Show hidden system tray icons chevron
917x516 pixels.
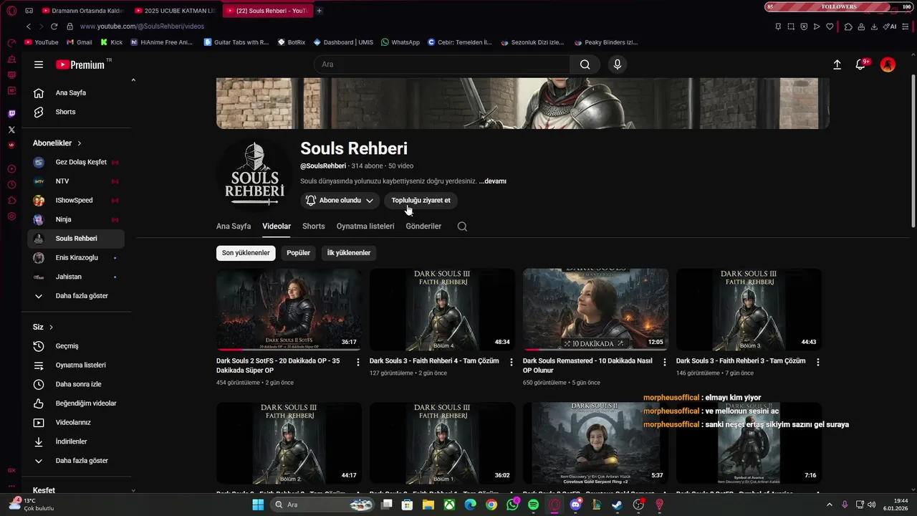pos(830,505)
